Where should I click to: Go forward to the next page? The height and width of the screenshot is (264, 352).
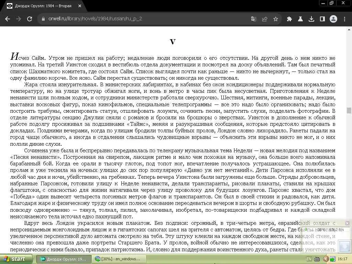[19, 19]
